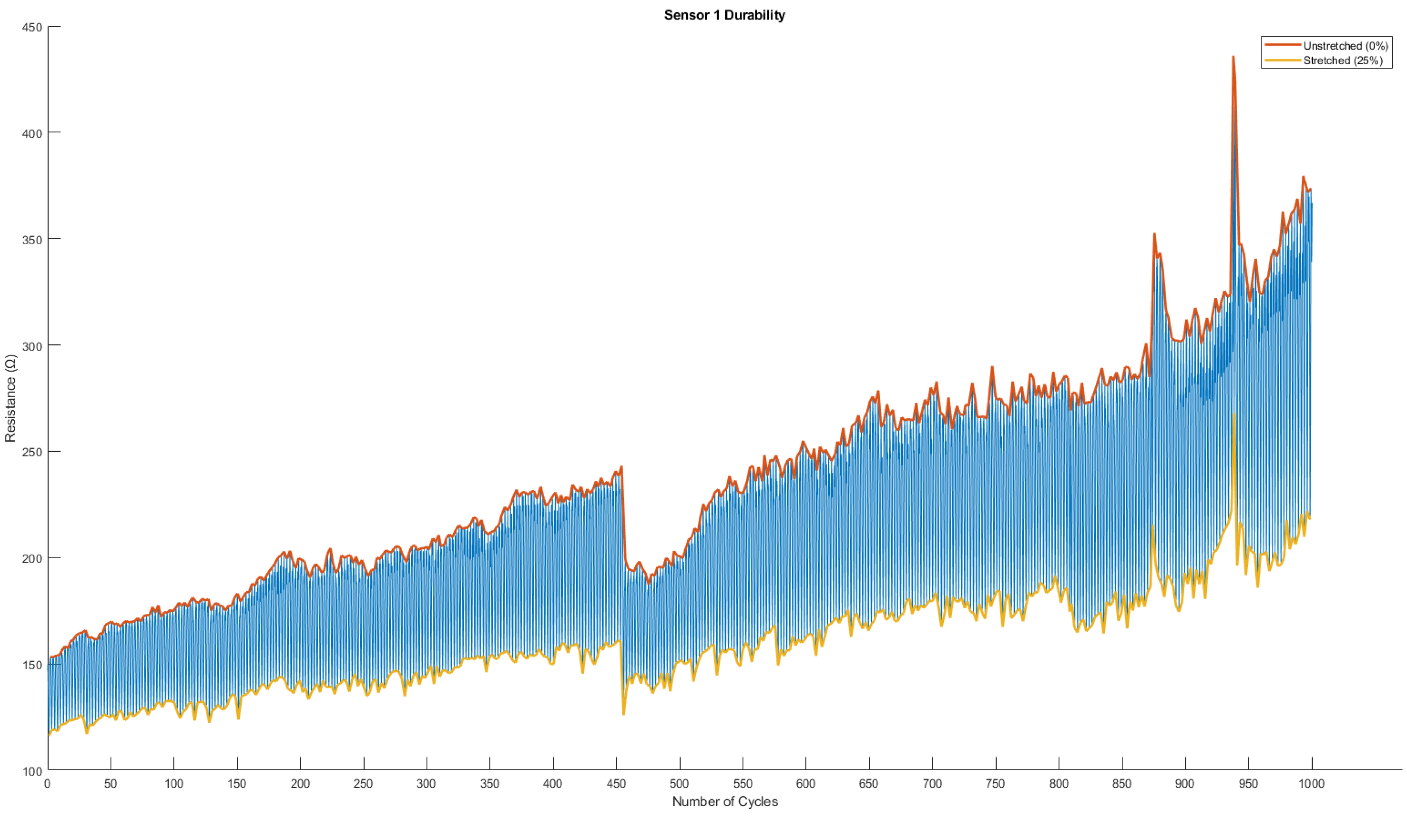Click the orange peak near cycle 875
This screenshot has height=816, width=1407.
[x=1154, y=235]
